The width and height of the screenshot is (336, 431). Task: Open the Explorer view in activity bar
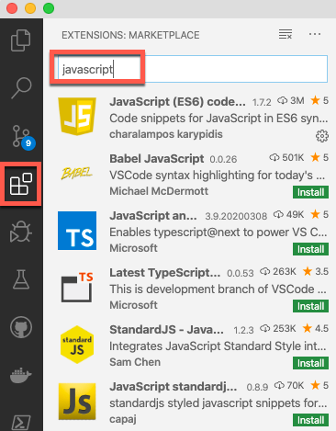(21, 40)
